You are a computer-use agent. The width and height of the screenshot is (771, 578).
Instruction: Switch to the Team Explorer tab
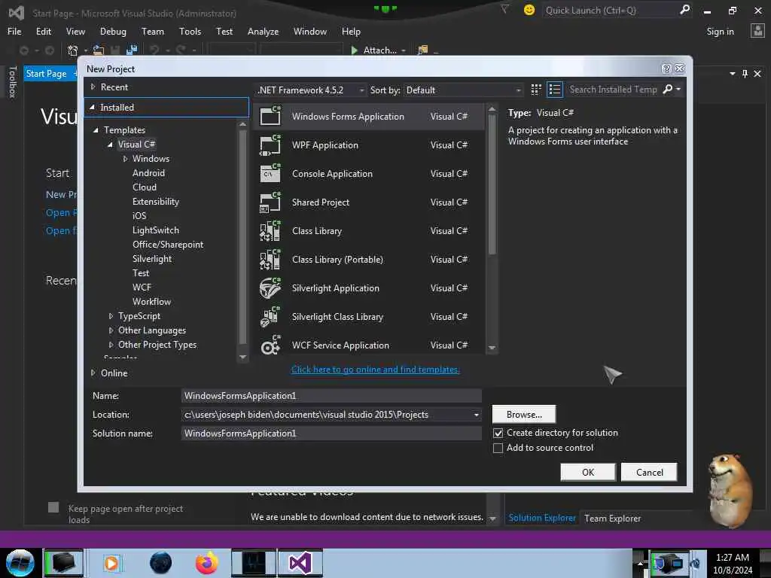click(x=612, y=518)
